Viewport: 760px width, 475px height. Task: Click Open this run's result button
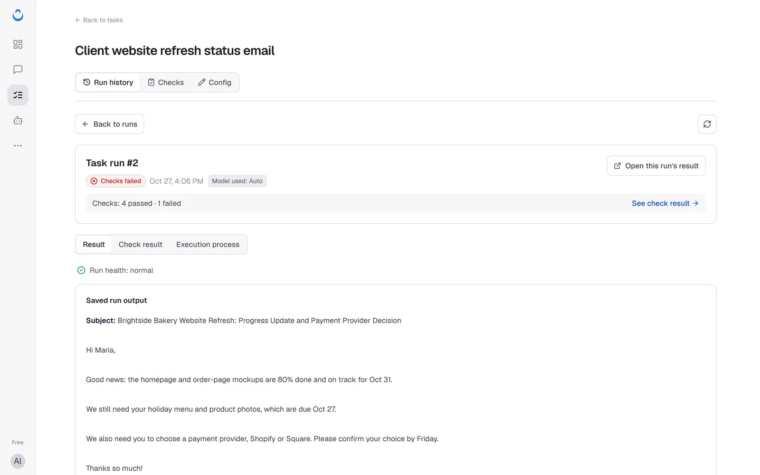click(x=656, y=166)
